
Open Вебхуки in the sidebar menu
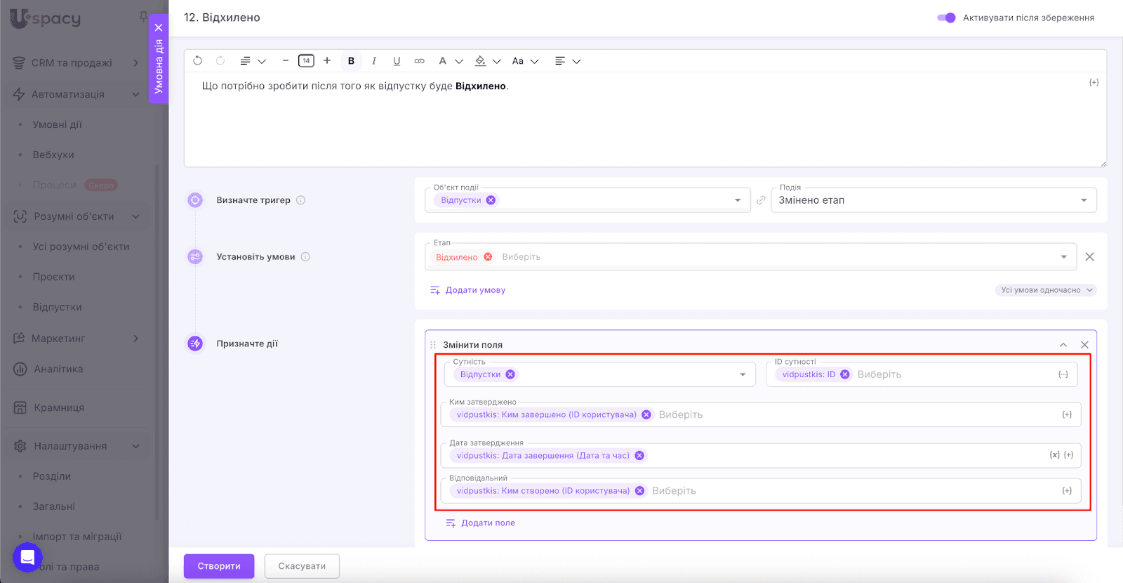[53, 155]
